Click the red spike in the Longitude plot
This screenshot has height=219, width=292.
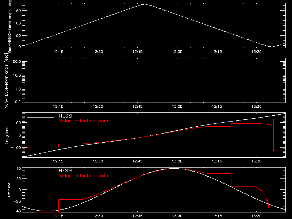pyautogui.click(x=273, y=135)
